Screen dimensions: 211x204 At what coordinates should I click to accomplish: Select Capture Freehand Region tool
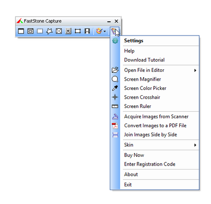(49, 31)
